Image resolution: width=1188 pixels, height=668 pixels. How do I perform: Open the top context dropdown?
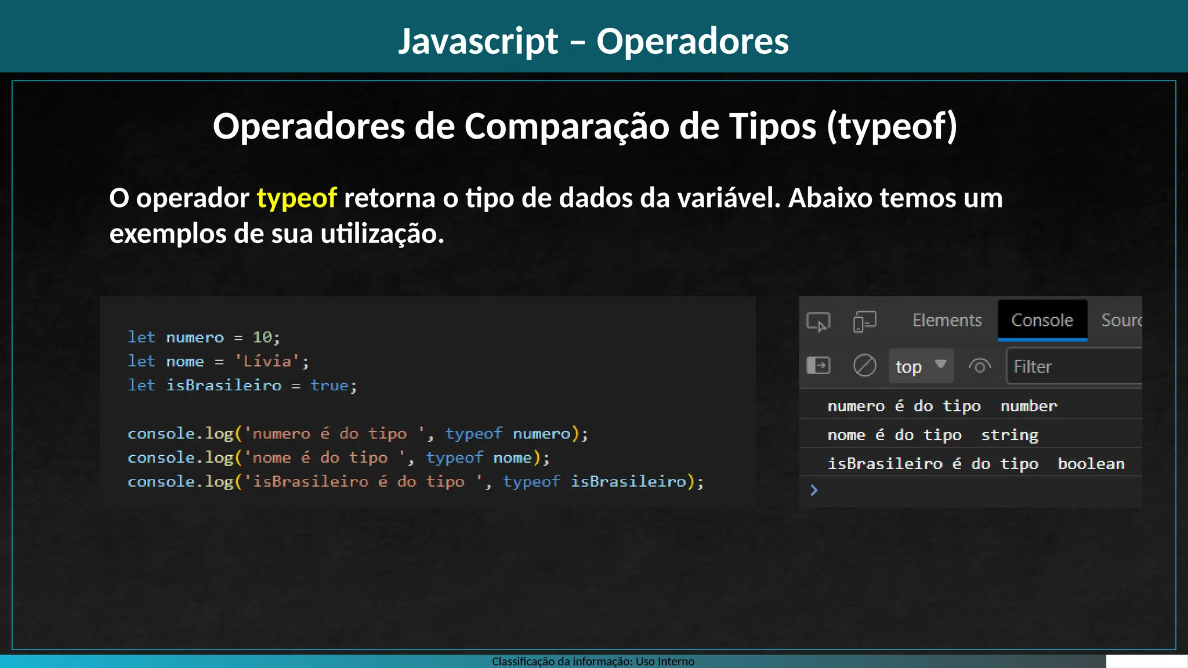click(921, 366)
